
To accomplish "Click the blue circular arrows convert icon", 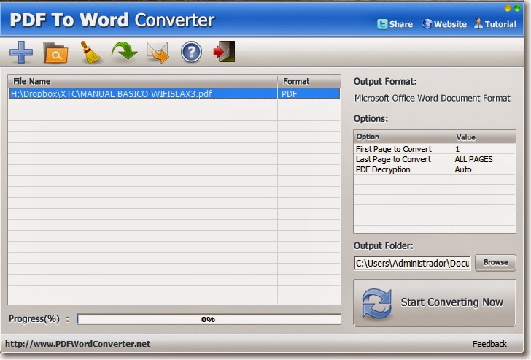I will point(376,303).
